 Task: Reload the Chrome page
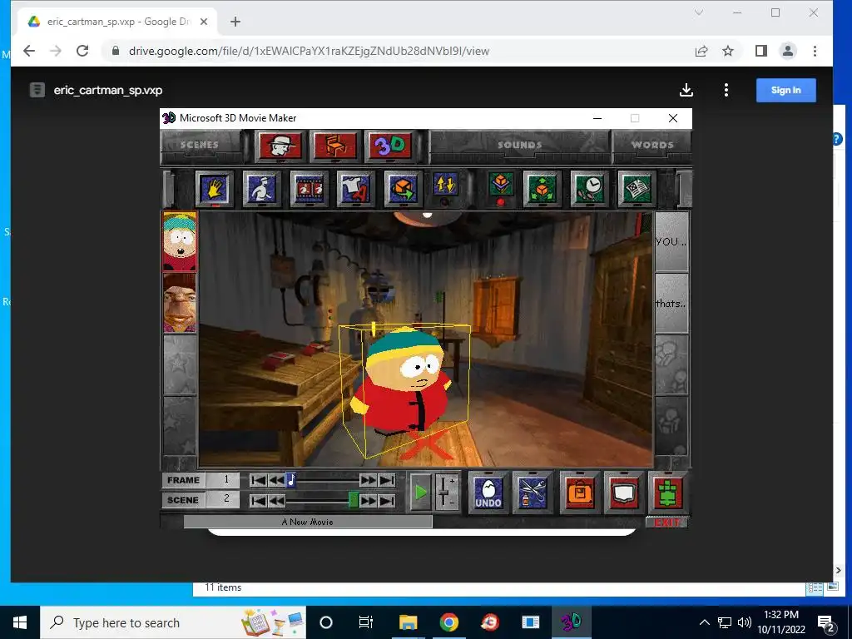click(x=82, y=51)
